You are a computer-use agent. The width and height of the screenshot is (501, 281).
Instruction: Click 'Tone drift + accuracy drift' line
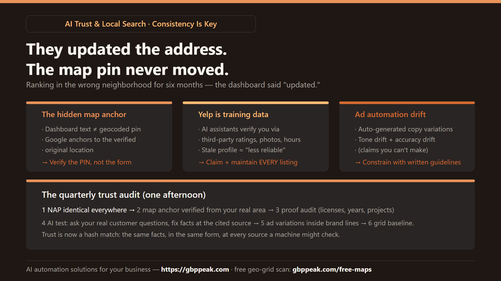(x=395, y=139)
